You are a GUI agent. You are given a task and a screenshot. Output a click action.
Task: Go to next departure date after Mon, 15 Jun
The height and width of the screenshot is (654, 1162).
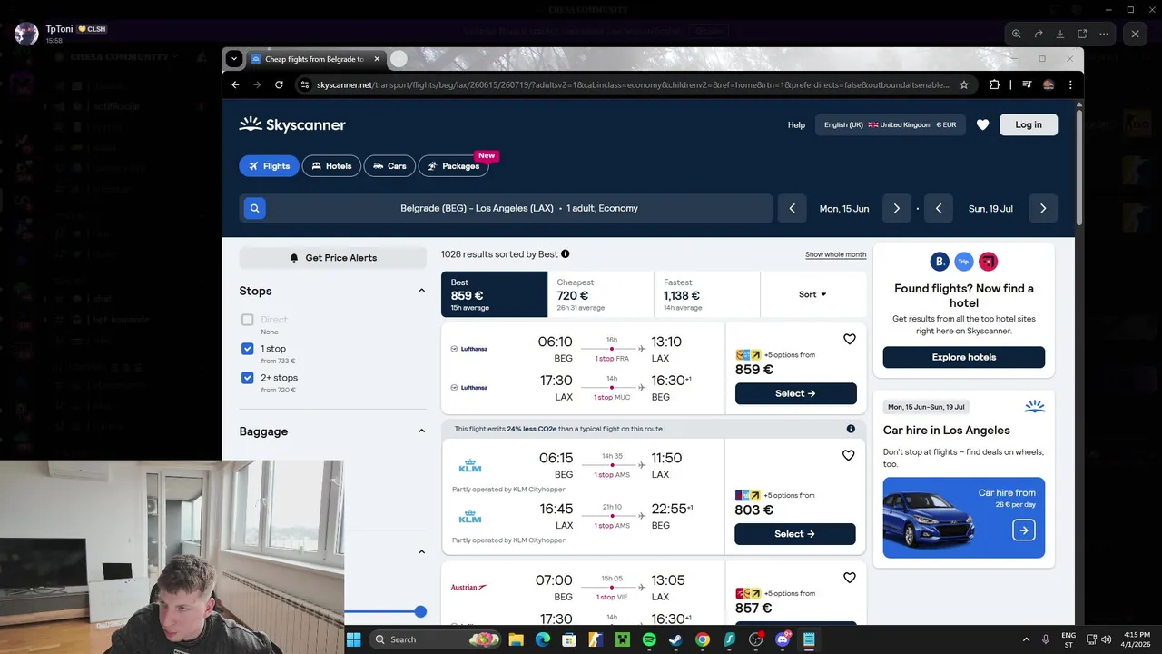[x=896, y=208]
